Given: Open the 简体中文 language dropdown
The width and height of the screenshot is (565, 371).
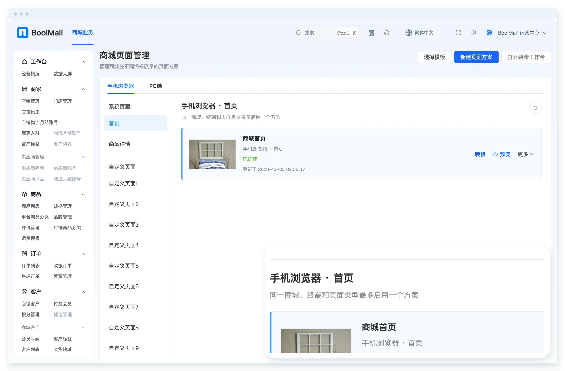Looking at the screenshot, I should point(423,33).
